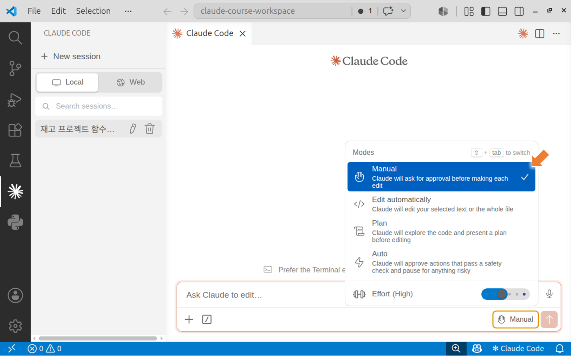Select Auto mode option
This screenshot has height=356, width=571.
pyautogui.click(x=441, y=262)
